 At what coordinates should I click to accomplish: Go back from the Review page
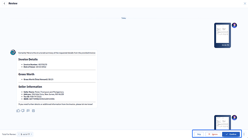4,4
